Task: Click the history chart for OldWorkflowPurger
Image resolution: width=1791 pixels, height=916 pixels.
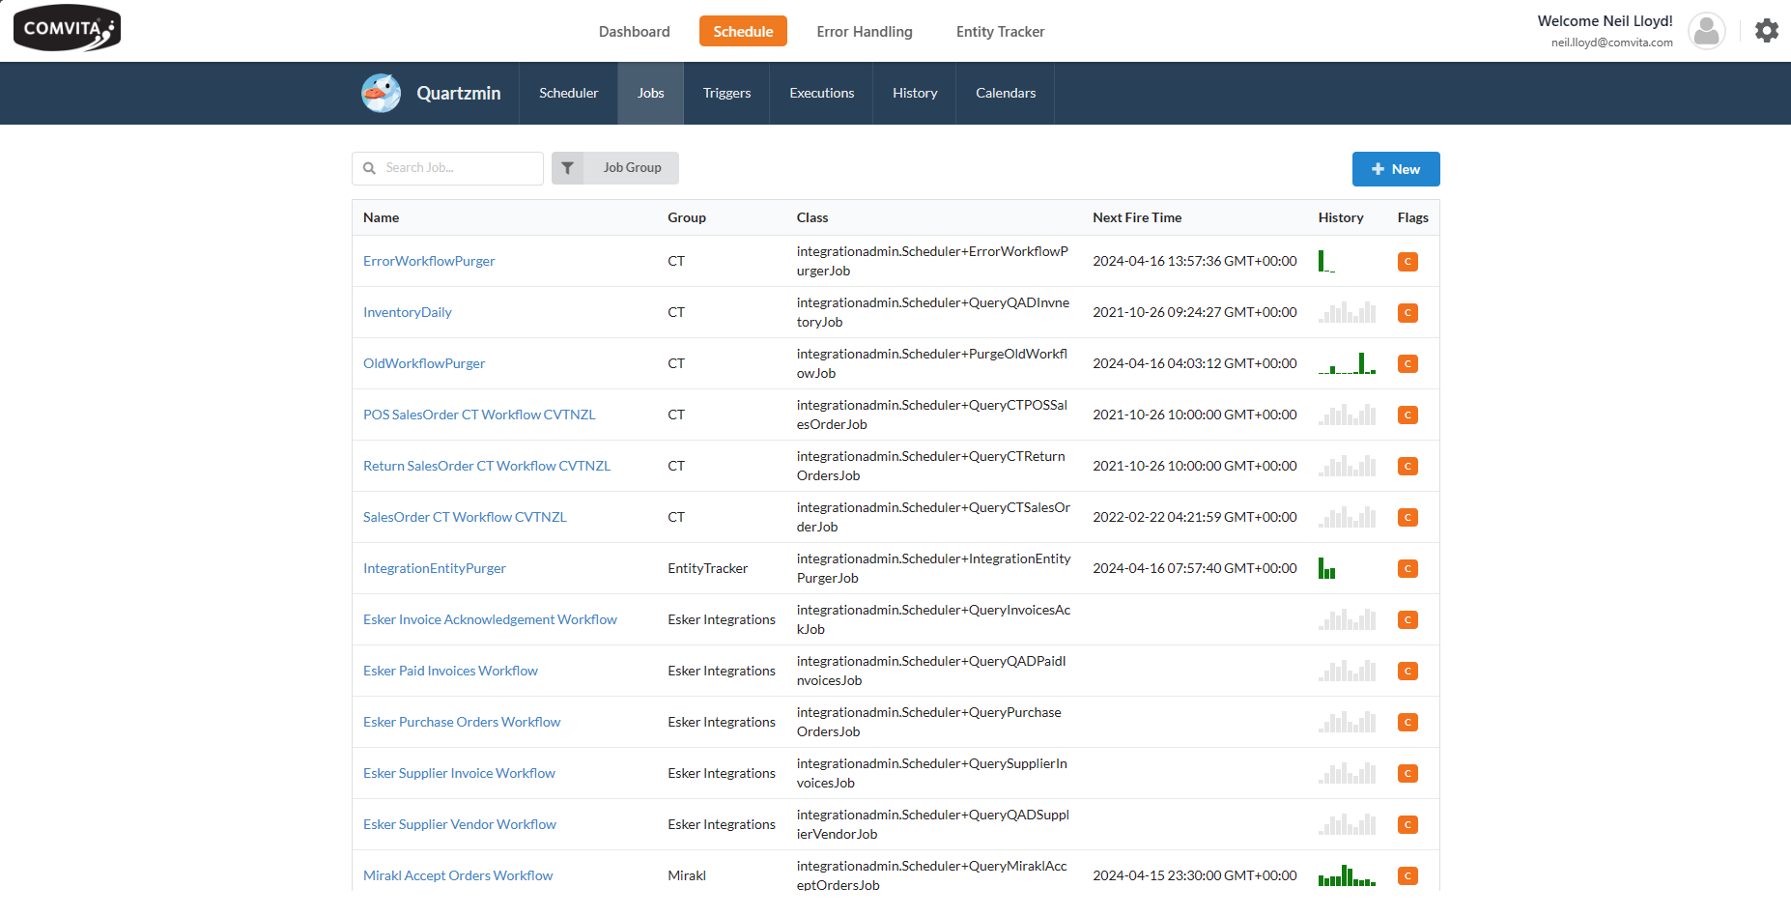Action: 1347,364
